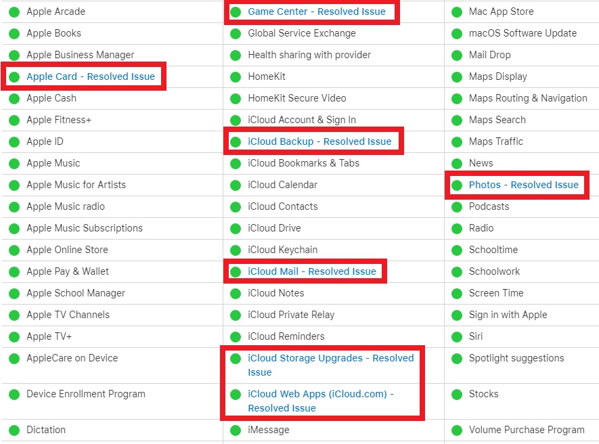
Task: Click the green status dot beside Apple Arcade
Action: click(14, 12)
